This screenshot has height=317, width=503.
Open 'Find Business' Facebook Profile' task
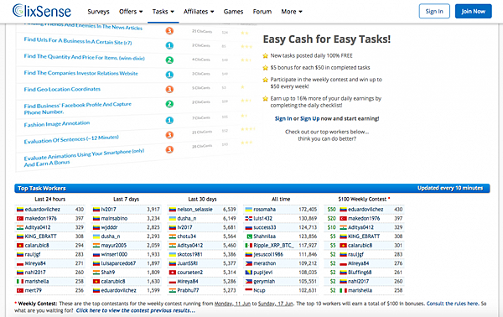pyautogui.click(x=78, y=108)
